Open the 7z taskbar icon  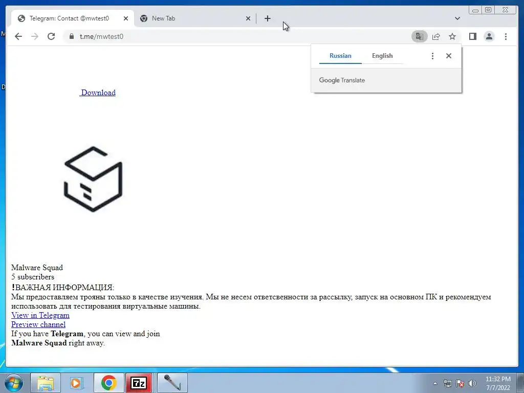pyautogui.click(x=139, y=383)
